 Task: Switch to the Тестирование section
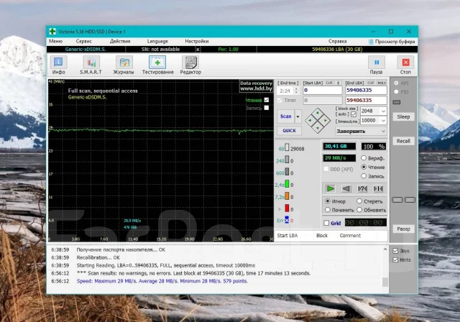point(157,65)
